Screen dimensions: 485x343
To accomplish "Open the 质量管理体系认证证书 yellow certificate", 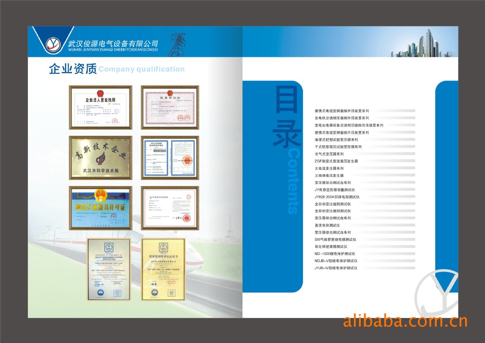I will tap(163, 269).
